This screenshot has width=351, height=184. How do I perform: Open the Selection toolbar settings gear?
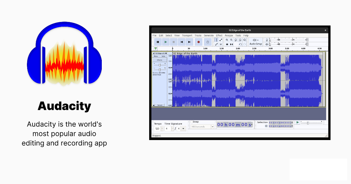[266, 126]
